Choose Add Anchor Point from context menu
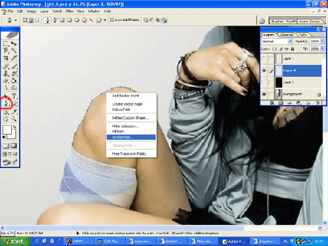 coord(131,96)
